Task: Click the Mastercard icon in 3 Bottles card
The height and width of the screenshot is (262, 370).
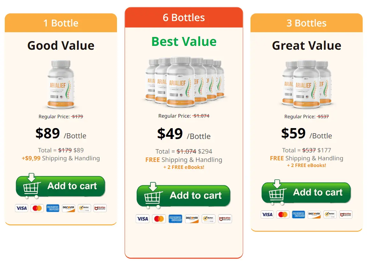Action: pyautogui.click(x=283, y=215)
